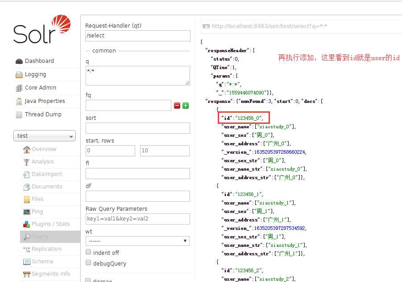Click the "QTime":1 line
Viewport: 402px width, 282px height.
coord(223,68)
